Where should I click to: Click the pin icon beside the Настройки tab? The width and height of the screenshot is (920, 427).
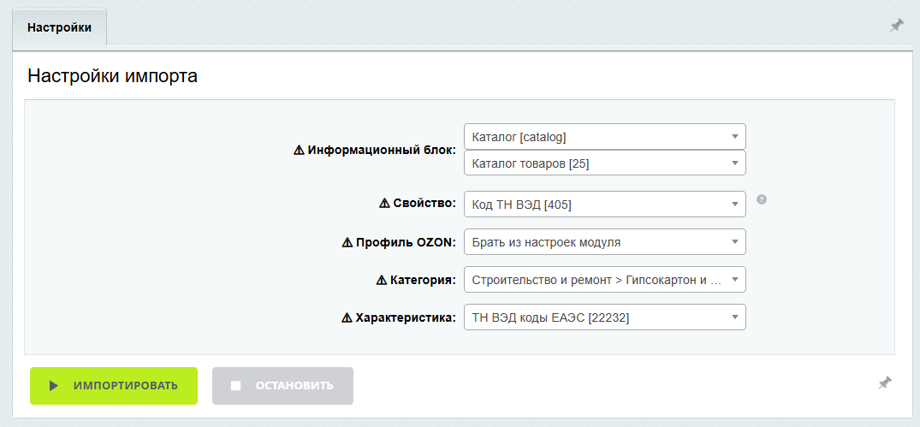click(x=897, y=26)
